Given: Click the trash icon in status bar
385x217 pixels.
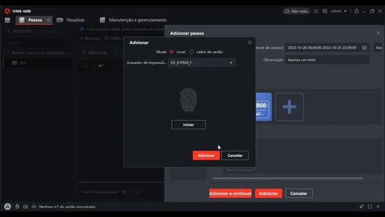Looking at the screenshot, I should [x=17, y=207].
